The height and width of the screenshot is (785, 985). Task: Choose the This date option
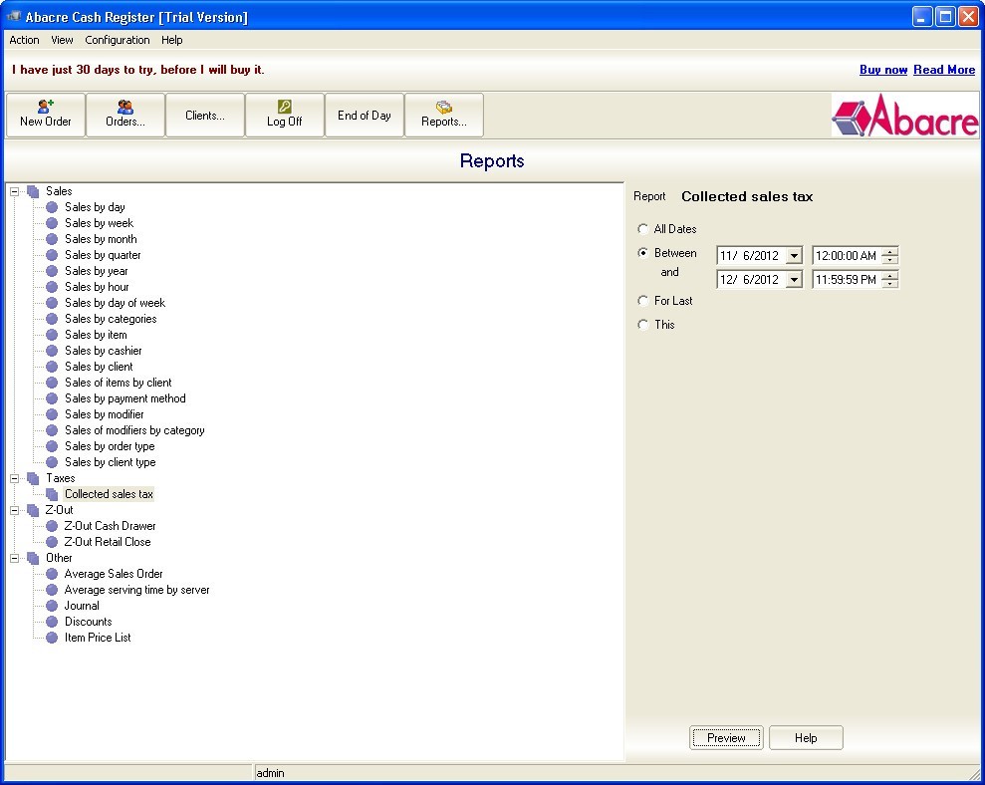click(x=643, y=324)
